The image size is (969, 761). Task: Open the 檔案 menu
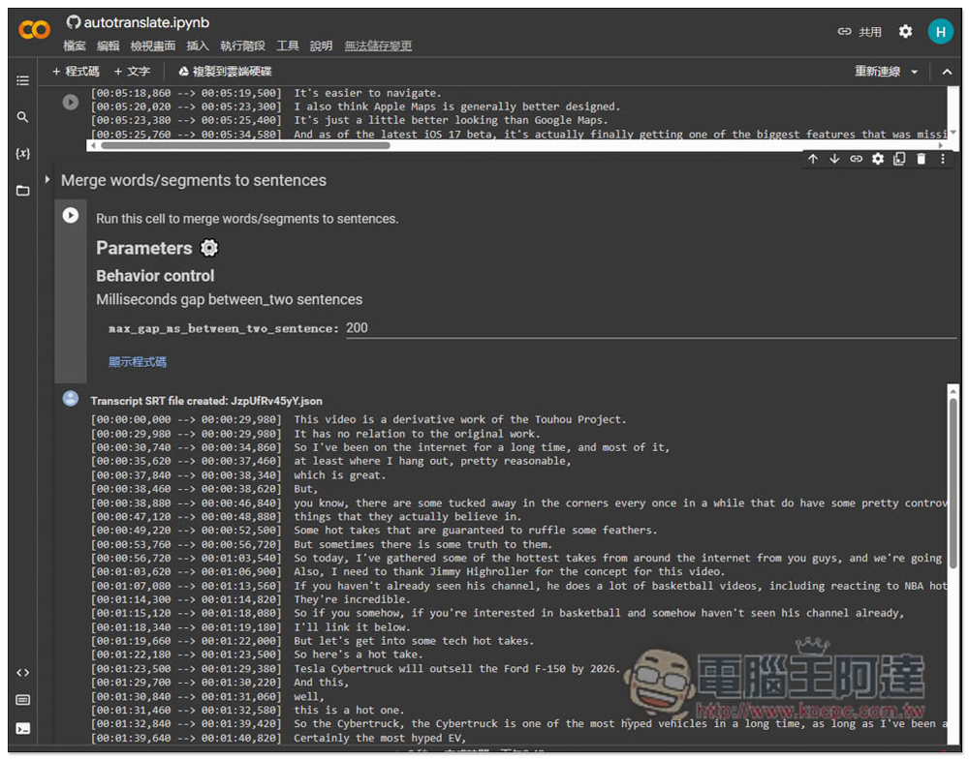(75, 46)
